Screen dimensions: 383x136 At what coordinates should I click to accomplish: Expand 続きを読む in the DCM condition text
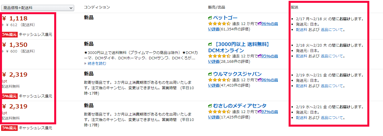97,63
